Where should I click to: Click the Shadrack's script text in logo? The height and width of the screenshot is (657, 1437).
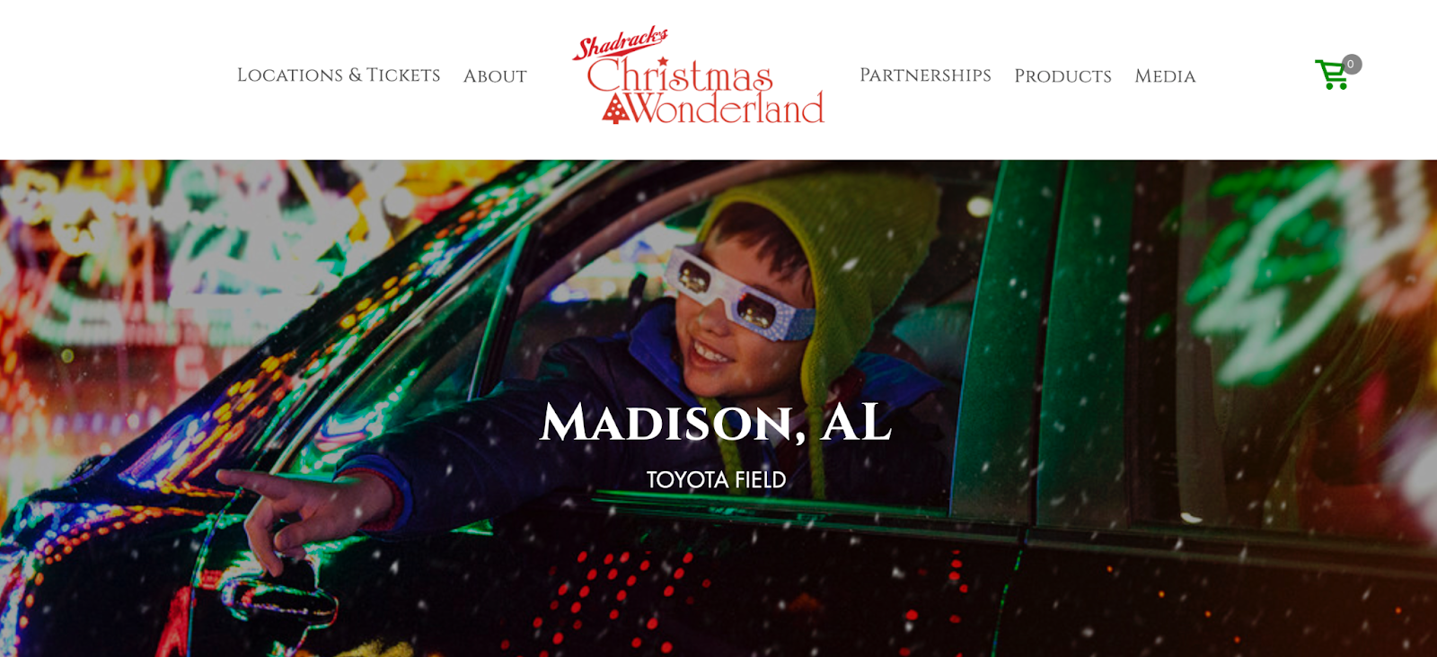point(621,42)
